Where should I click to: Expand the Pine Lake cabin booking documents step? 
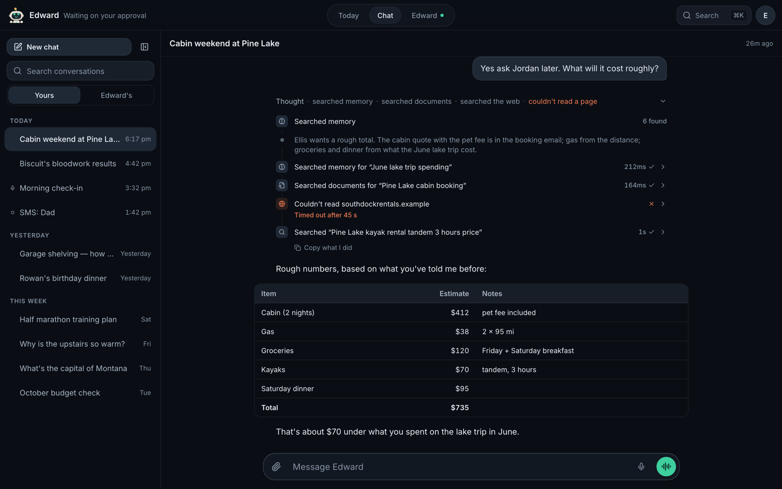pos(663,185)
